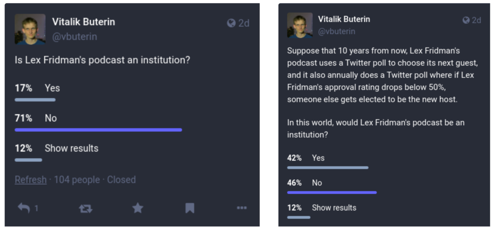Bookmark the Lex Fridman poll post
This screenshot has width=494, height=229.
pyautogui.click(x=190, y=208)
